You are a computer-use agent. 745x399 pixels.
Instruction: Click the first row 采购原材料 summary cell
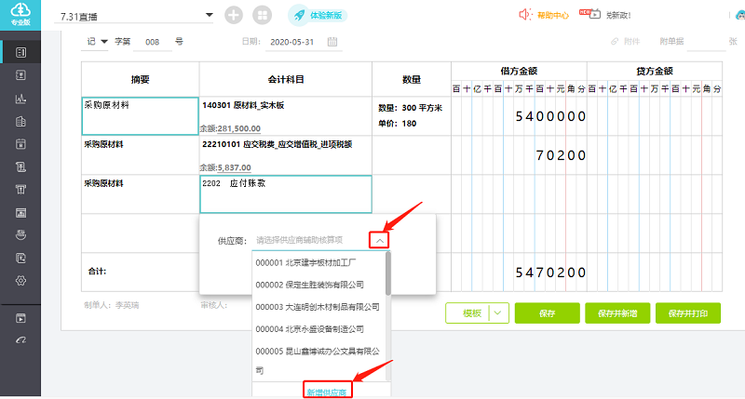coord(141,116)
